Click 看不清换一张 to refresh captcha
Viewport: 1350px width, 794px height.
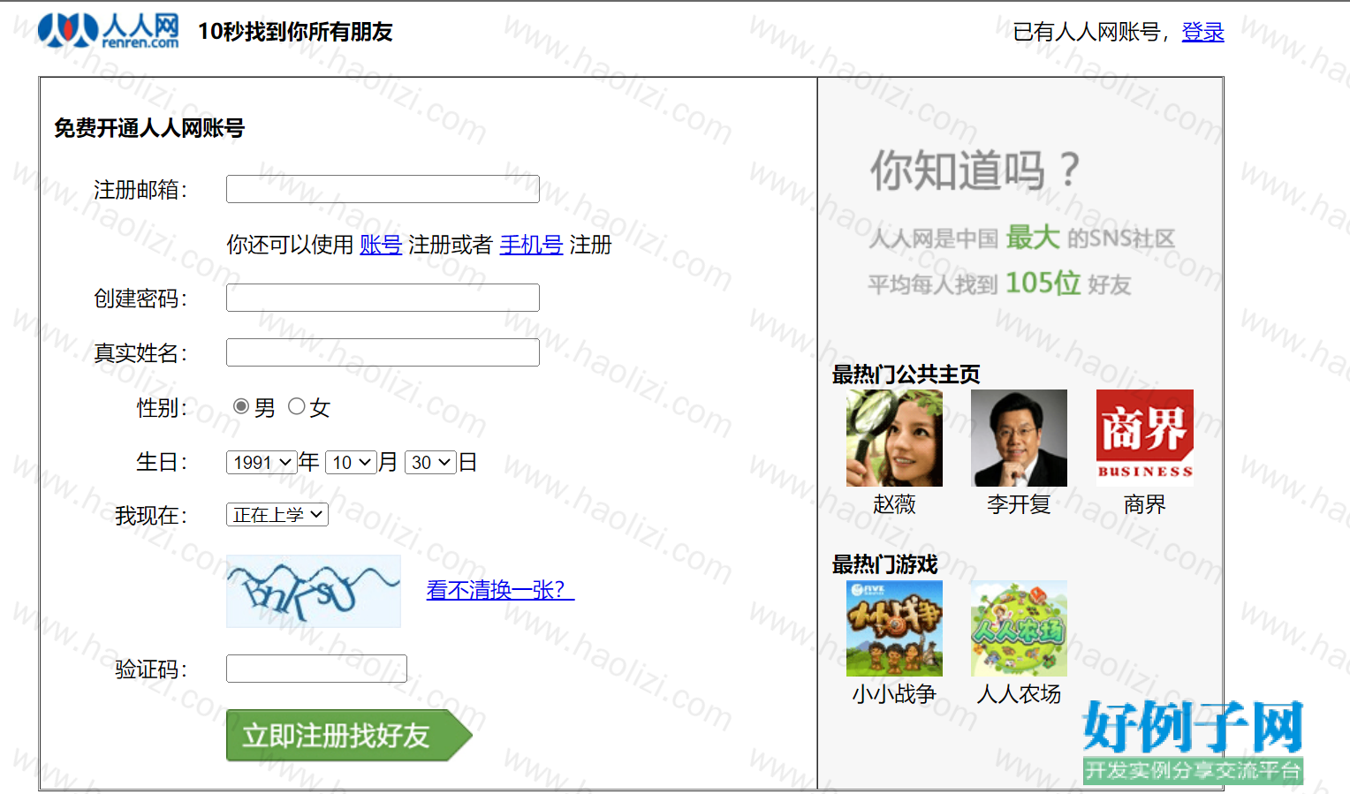click(500, 589)
